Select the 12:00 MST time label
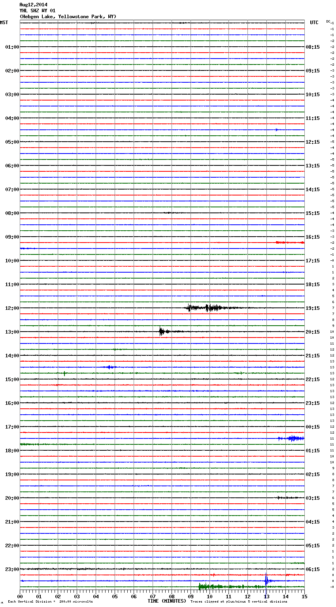The image size is (336, 607). [12, 308]
